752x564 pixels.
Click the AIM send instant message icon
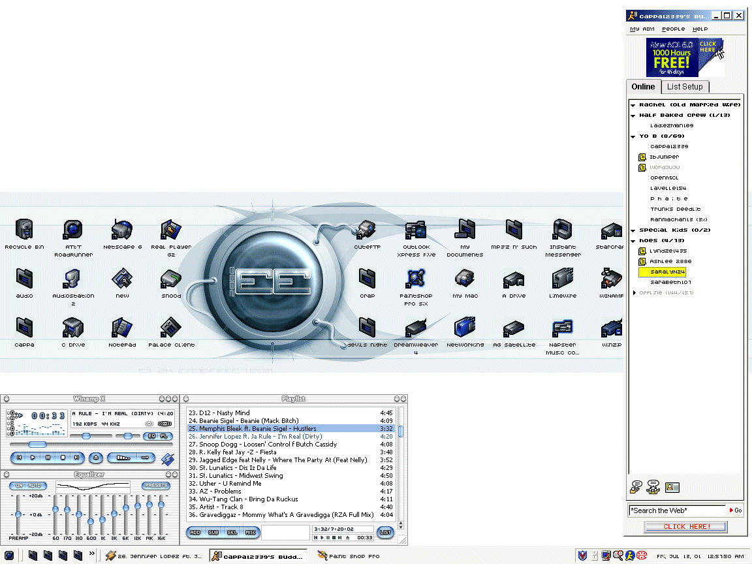(636, 486)
